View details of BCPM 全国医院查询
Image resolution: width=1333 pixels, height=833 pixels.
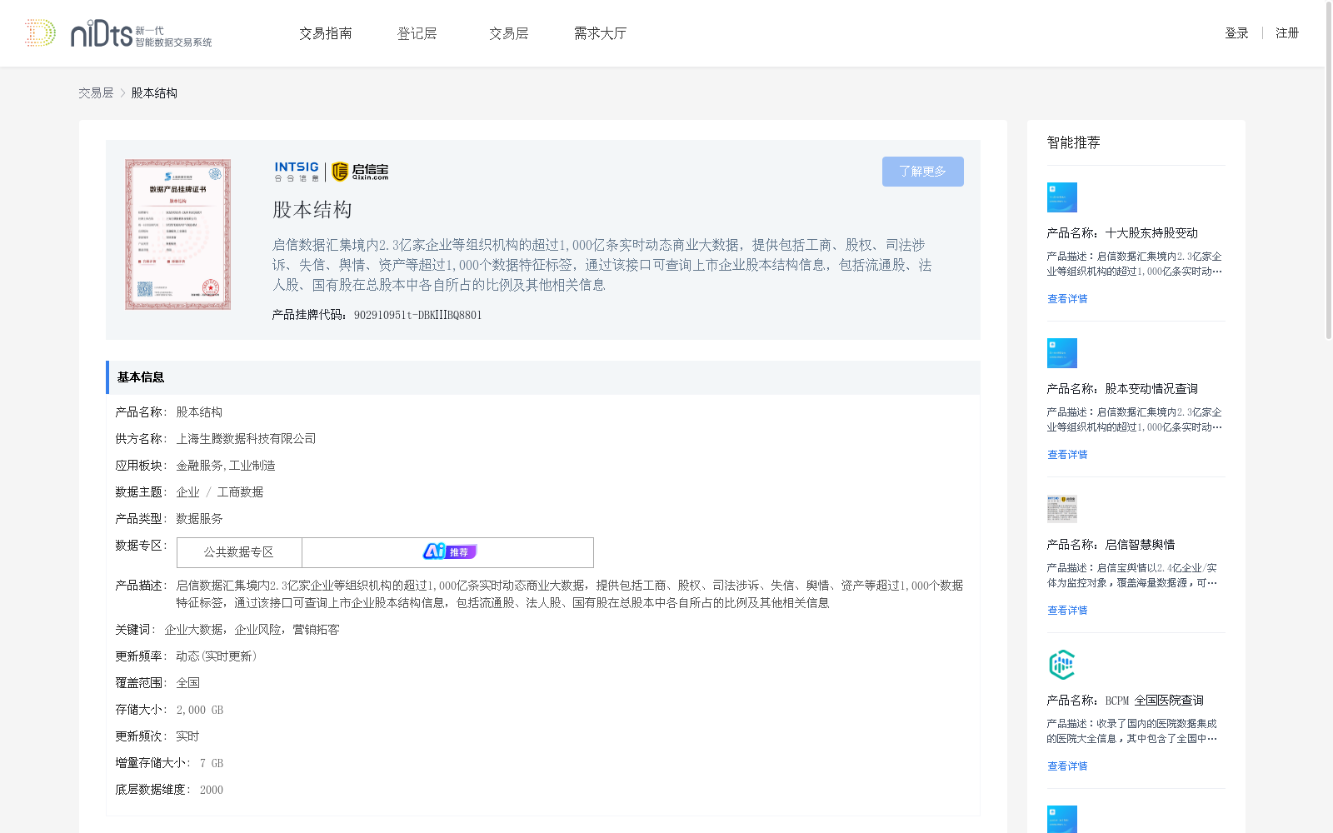point(1067,766)
